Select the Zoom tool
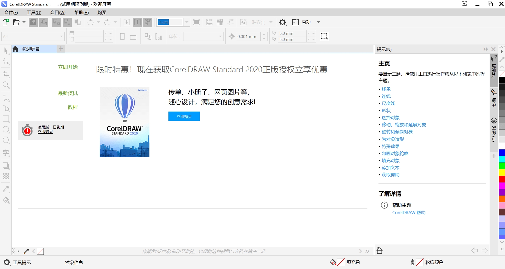Viewport: 505px width, 269px height. point(6,85)
